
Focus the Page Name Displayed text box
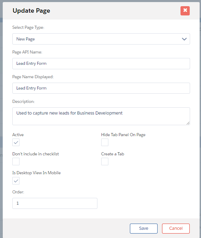tap(101, 88)
